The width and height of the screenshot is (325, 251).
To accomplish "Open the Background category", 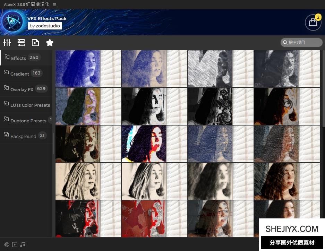I will pyautogui.click(x=23, y=136).
